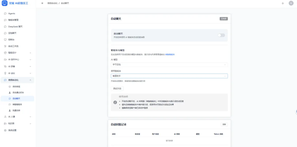
Task: Click the 用户消息 column header
Action: (x=155, y=134)
